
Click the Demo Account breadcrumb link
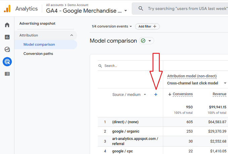78,5
